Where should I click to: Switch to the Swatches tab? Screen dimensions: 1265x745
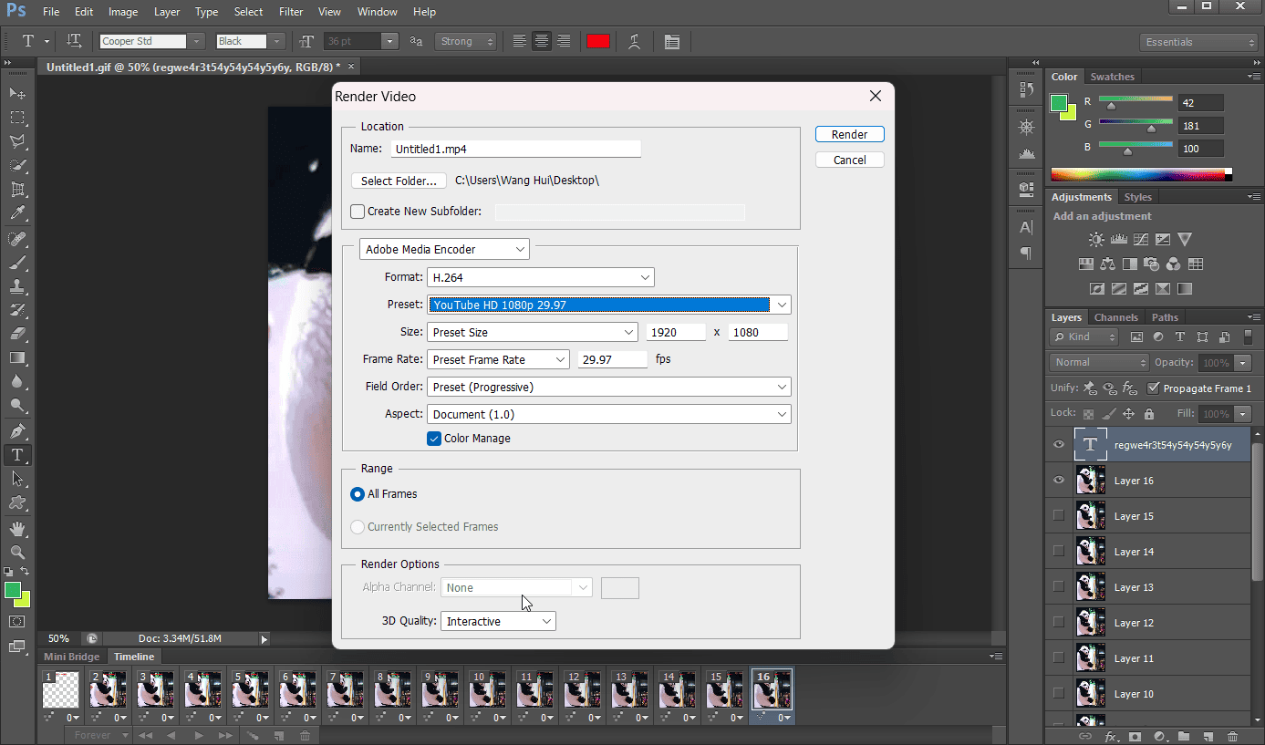pyautogui.click(x=1113, y=77)
